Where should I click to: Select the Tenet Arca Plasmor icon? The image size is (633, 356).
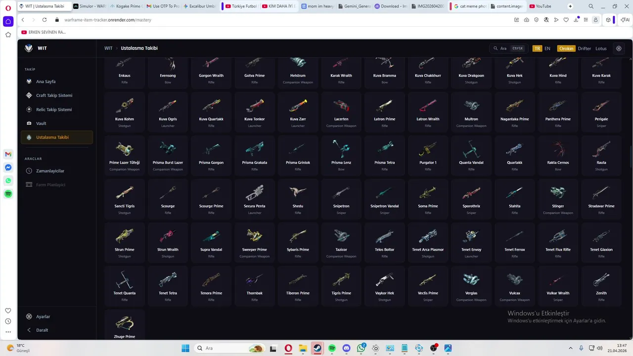(x=428, y=236)
